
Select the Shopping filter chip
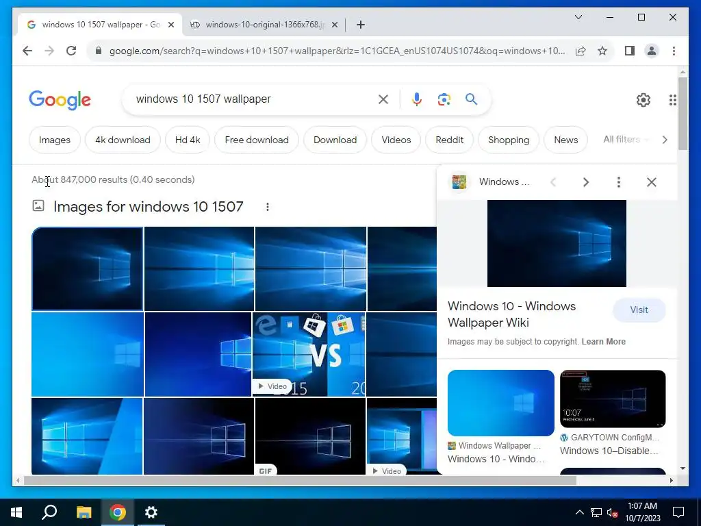click(509, 140)
